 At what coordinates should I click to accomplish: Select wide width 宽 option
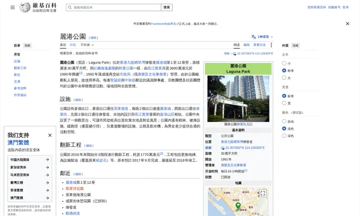pyautogui.click(x=284, y=103)
